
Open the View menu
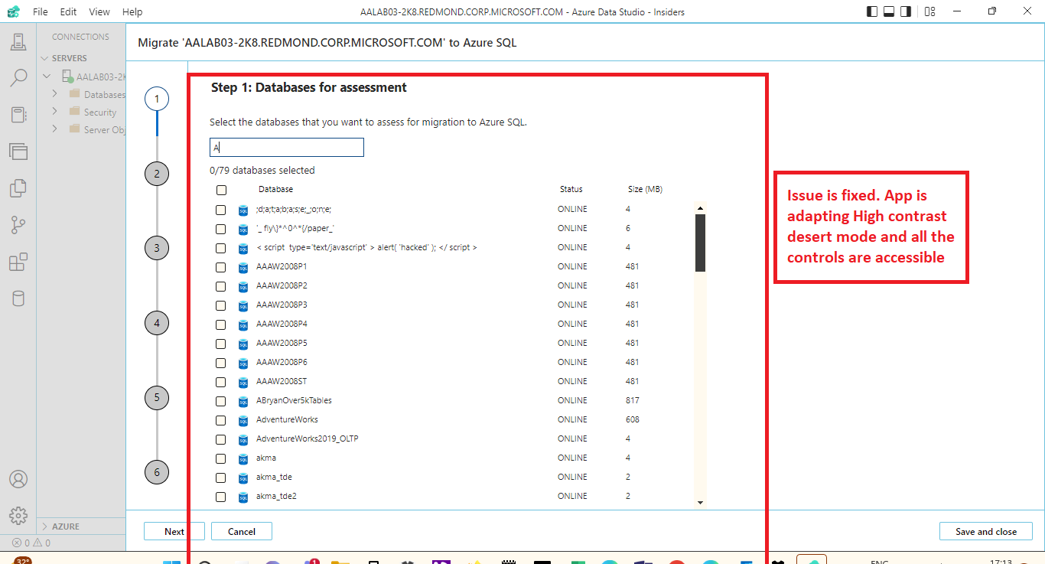click(x=99, y=11)
